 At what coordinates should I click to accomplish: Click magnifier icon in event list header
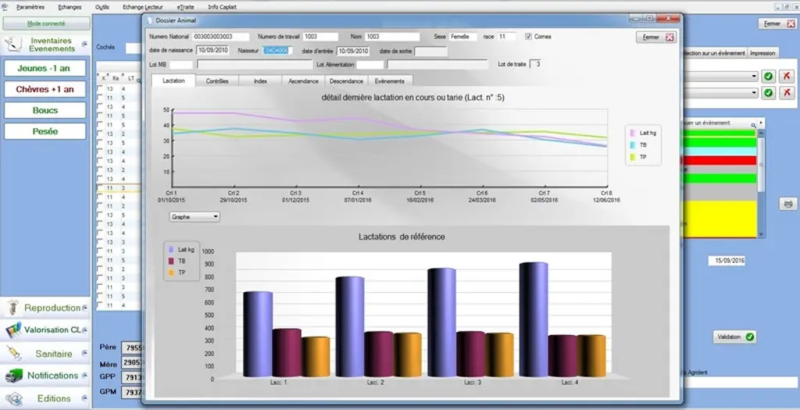point(753,124)
